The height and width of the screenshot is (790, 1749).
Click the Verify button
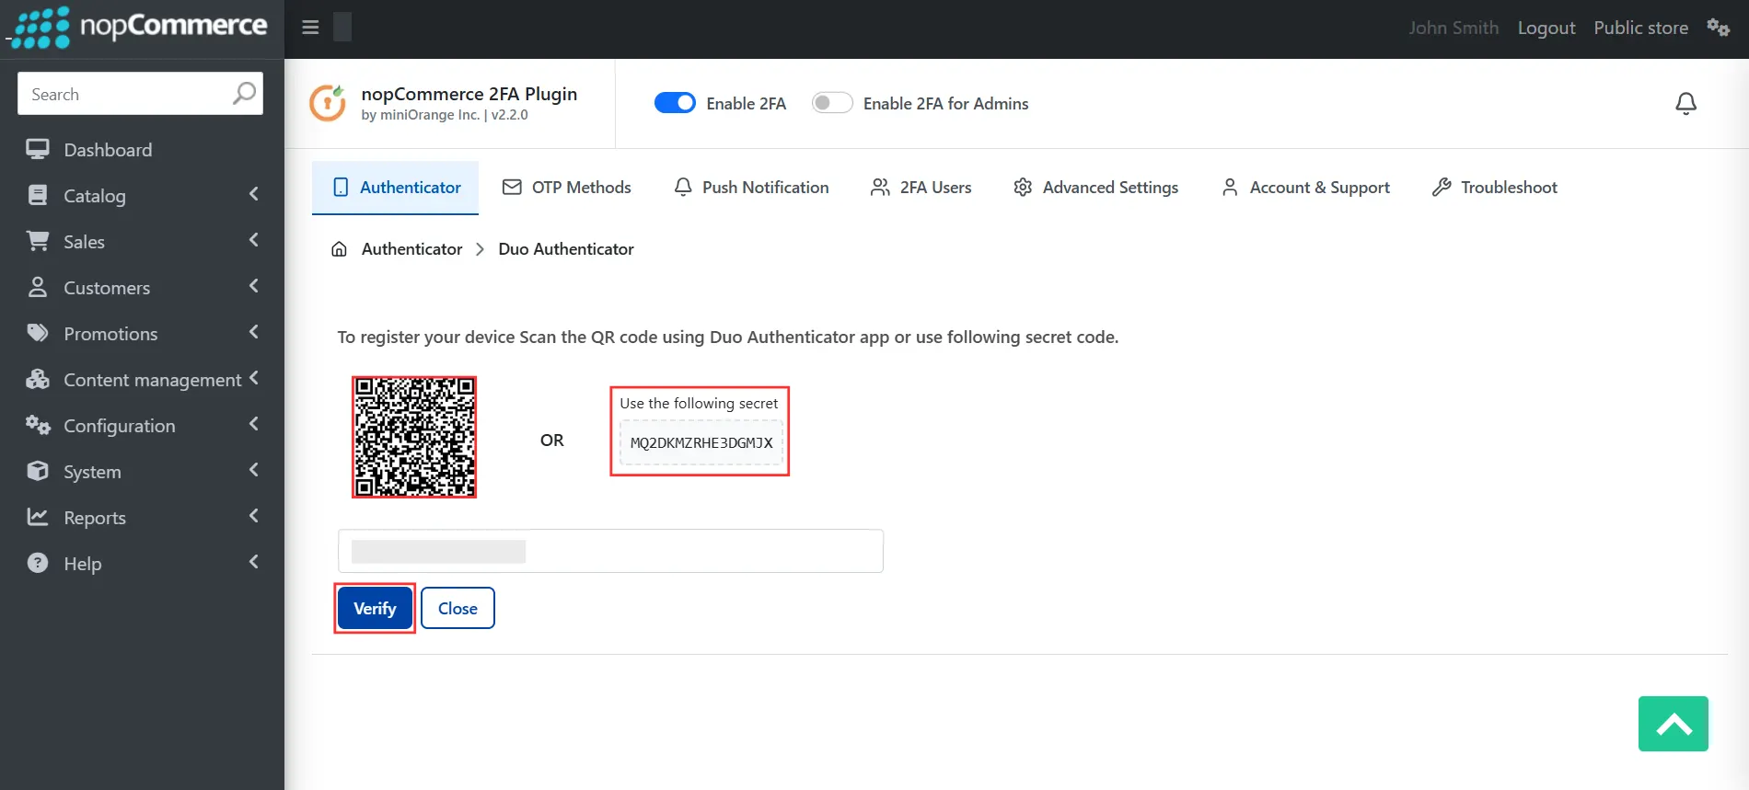pos(375,608)
